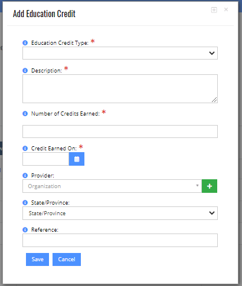Click the Credit Earned On date field
The height and width of the screenshot is (286, 242).
click(46, 159)
